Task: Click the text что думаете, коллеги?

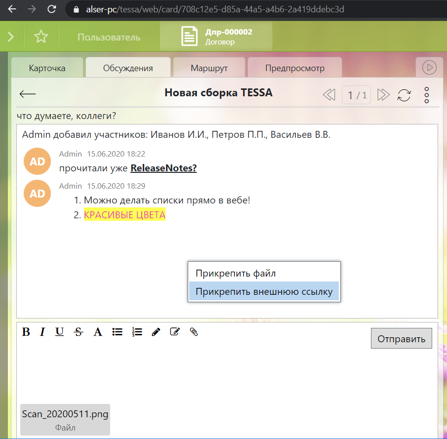Action: point(66,116)
